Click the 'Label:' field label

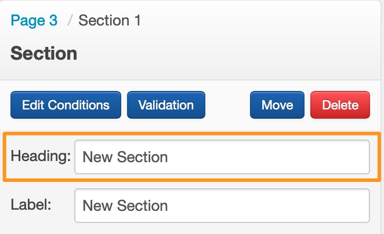click(x=31, y=205)
